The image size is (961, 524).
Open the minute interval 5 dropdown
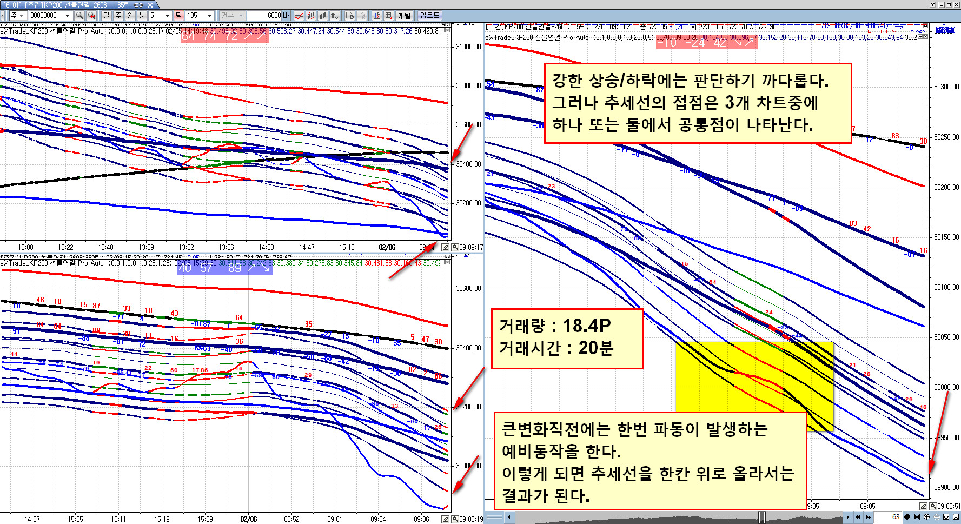[167, 16]
